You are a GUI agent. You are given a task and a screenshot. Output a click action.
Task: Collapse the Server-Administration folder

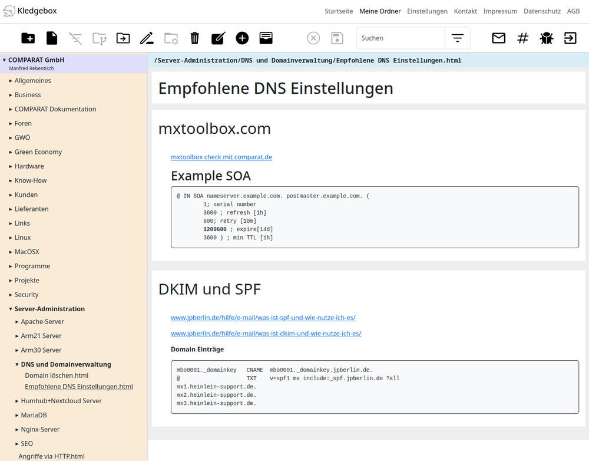point(11,309)
